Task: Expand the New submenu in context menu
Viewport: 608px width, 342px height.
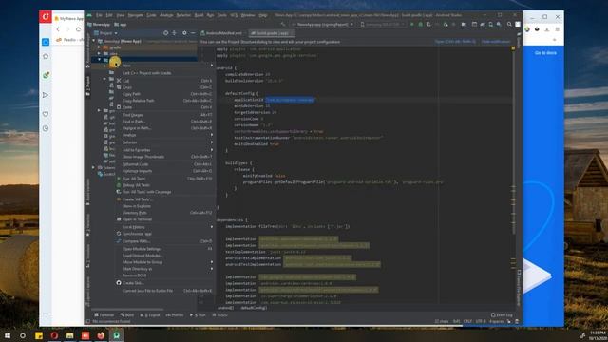Action: [x=167, y=66]
